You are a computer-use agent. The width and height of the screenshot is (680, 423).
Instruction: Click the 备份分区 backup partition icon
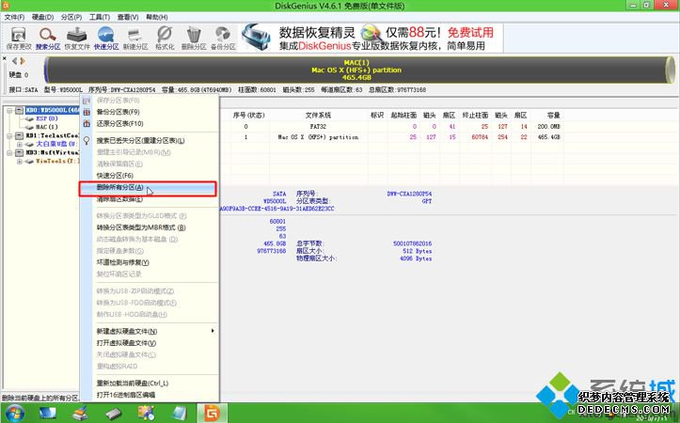(223, 39)
